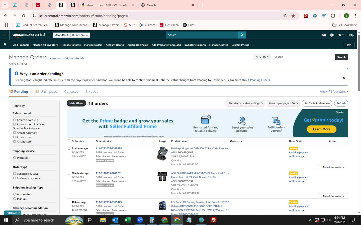Open FileZilla from the taskbar
The image size is (361, 225).
214,220
